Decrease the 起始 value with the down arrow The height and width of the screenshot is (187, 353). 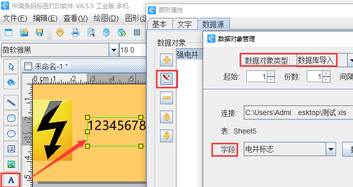click(271, 79)
